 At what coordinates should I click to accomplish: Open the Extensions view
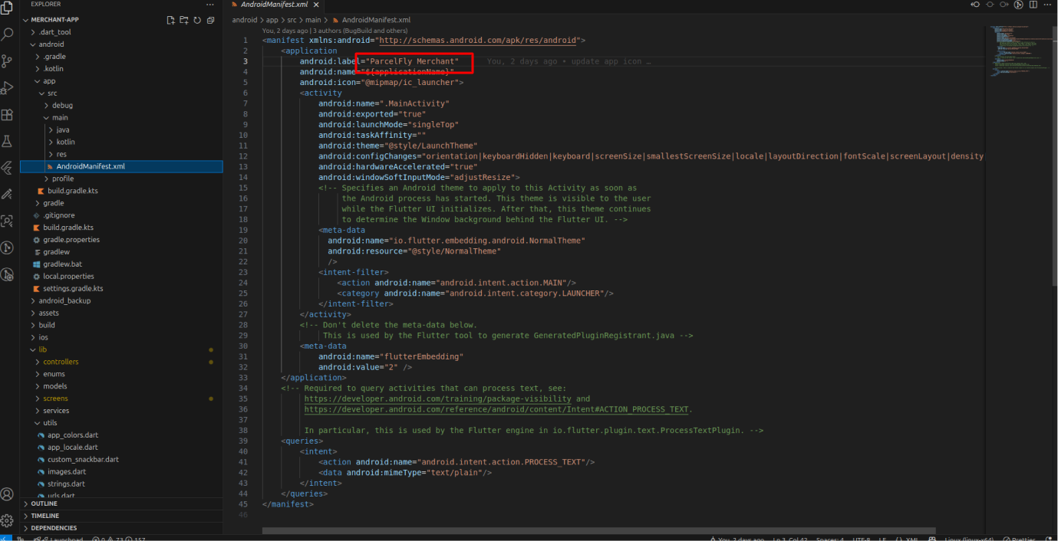pos(8,115)
